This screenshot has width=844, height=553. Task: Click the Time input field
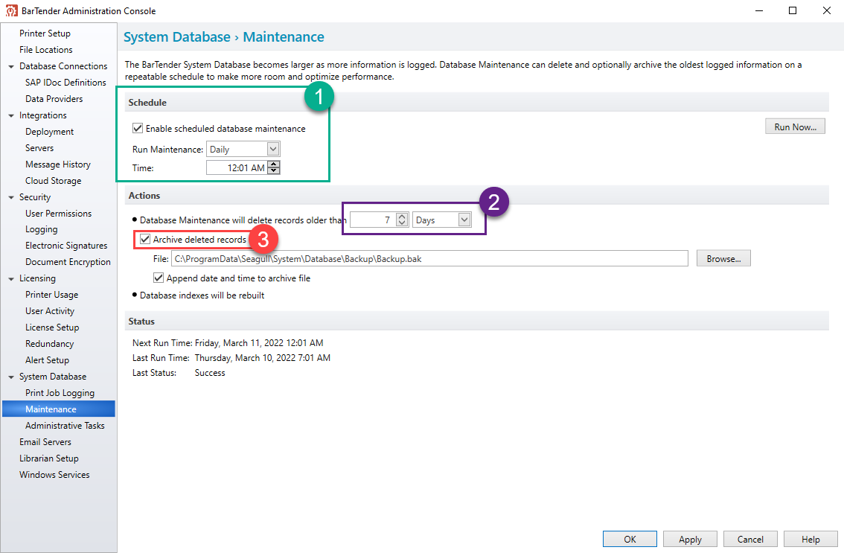[x=237, y=167]
